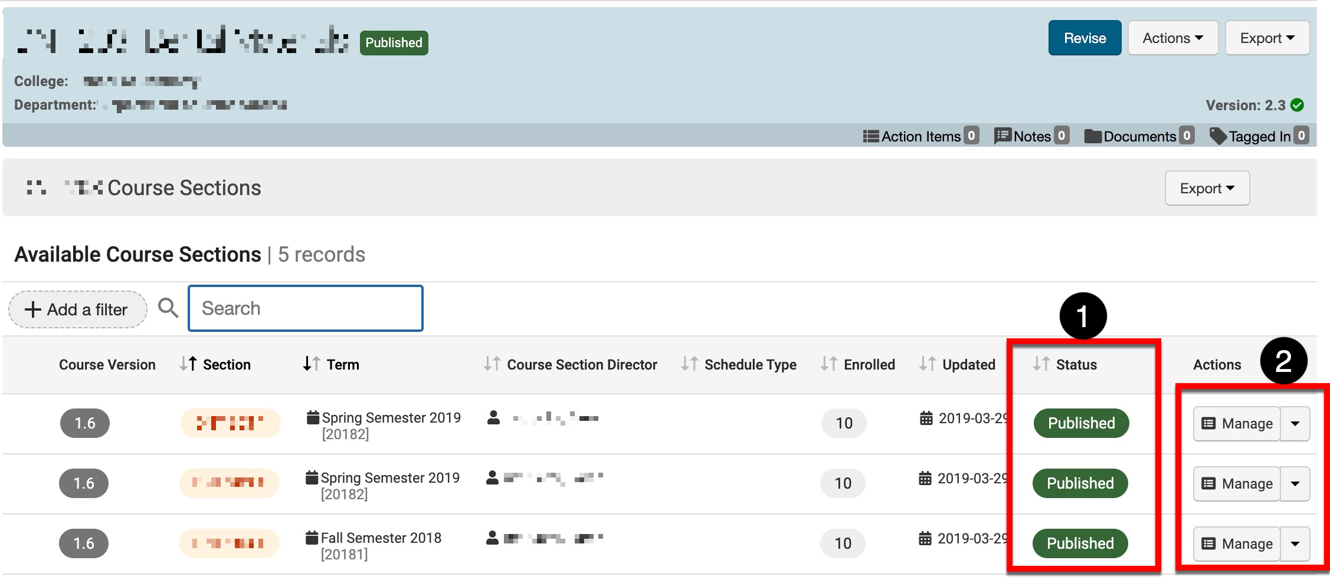Image resolution: width=1330 pixels, height=580 pixels.
Task: Sort by Course Section Director header
Action: (581, 365)
